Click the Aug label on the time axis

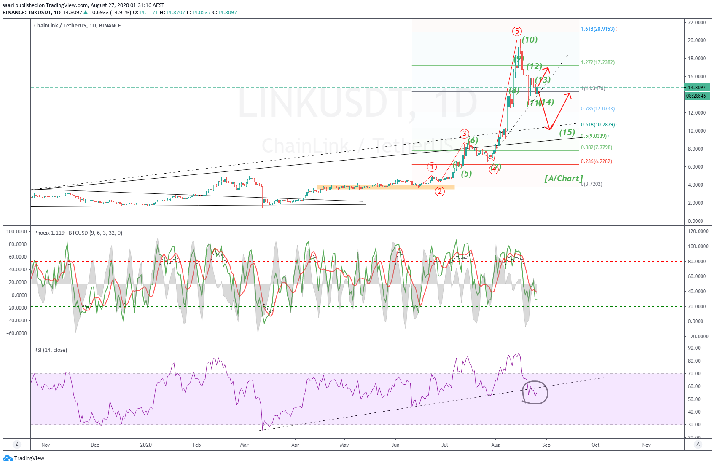pos(495,445)
